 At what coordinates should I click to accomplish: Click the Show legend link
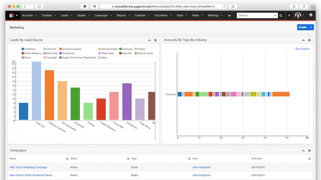click(302, 49)
